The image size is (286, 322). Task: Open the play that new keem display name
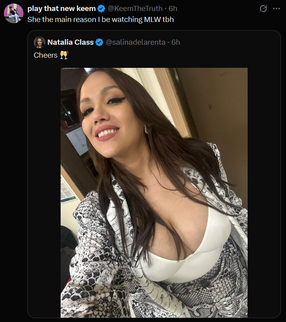pos(61,9)
